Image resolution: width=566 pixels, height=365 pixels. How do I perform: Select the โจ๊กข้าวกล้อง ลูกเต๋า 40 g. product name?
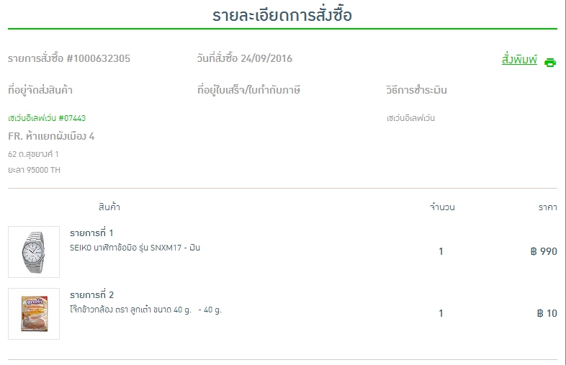(x=145, y=310)
